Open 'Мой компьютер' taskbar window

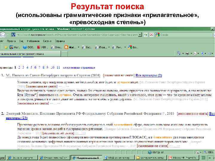[119, 158]
